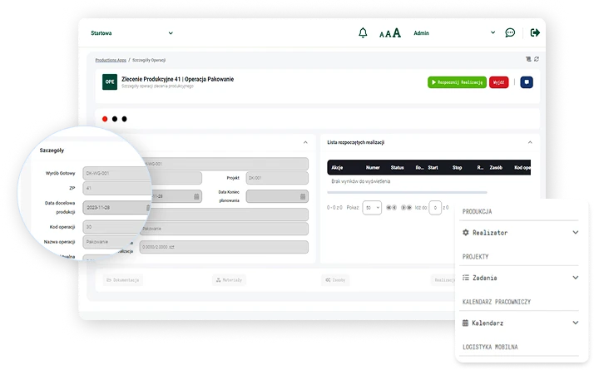Click the logout arrow icon

click(535, 33)
